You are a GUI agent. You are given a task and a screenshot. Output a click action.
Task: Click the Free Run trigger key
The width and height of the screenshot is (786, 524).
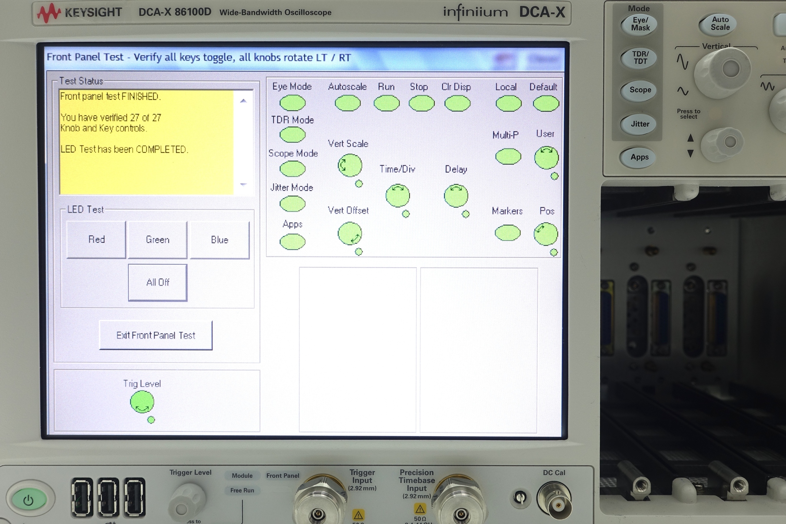click(x=242, y=490)
